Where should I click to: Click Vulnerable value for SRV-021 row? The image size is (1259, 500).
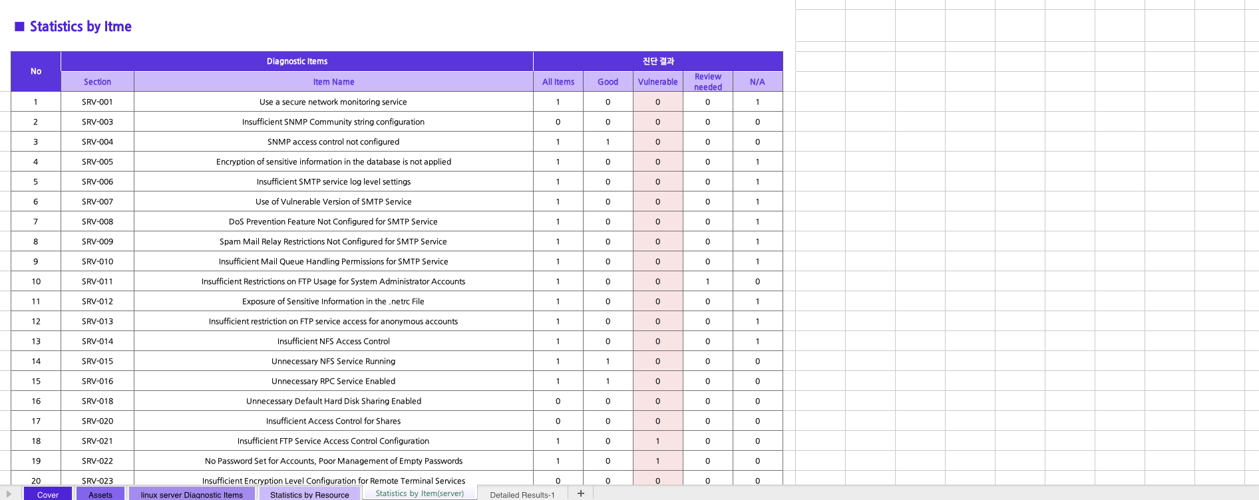click(x=657, y=441)
